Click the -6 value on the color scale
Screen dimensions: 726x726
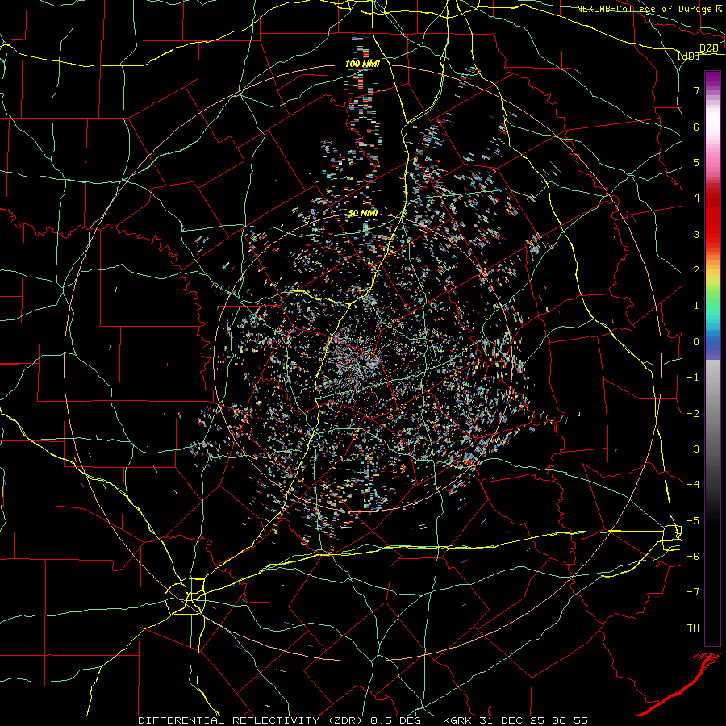click(x=693, y=557)
